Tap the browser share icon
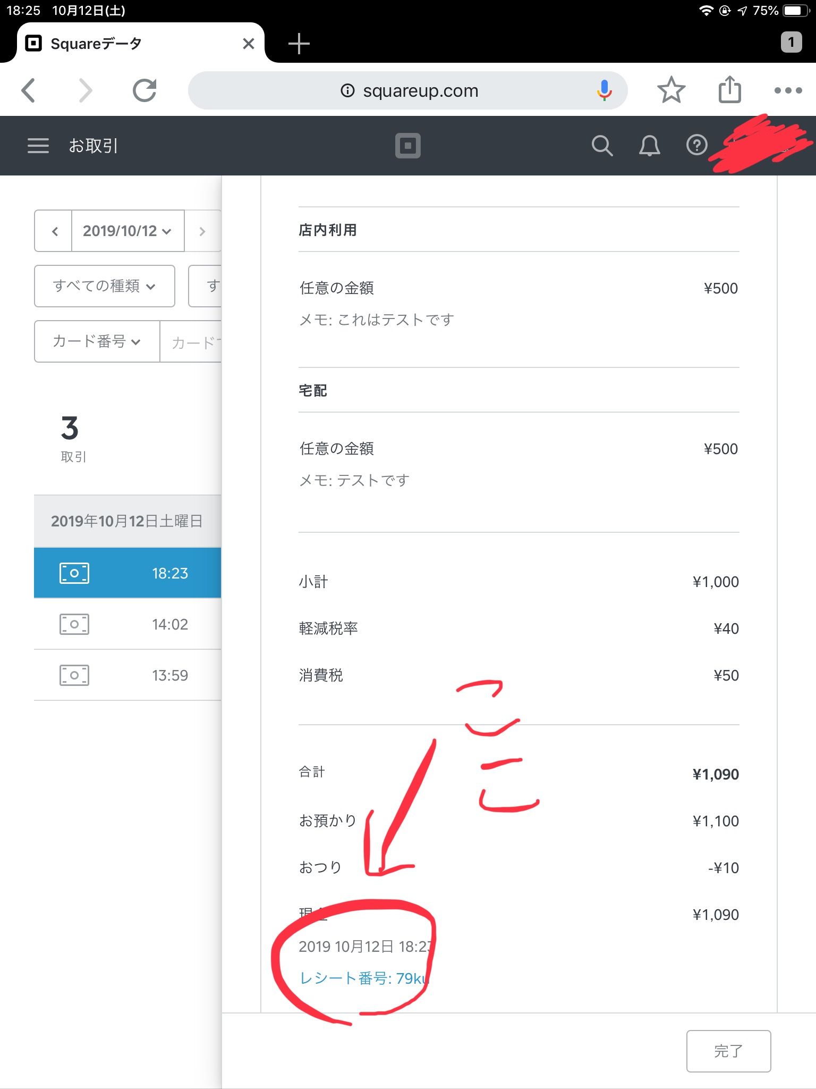816x1089 pixels. coord(729,90)
